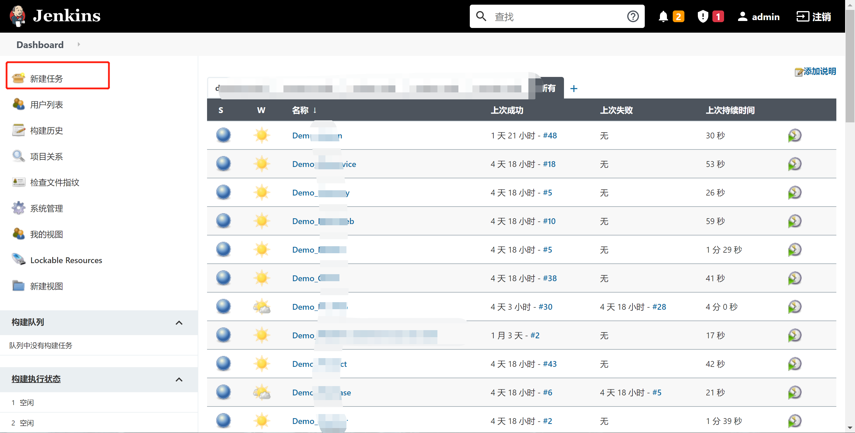Click the security shield warning icon

coord(703,17)
